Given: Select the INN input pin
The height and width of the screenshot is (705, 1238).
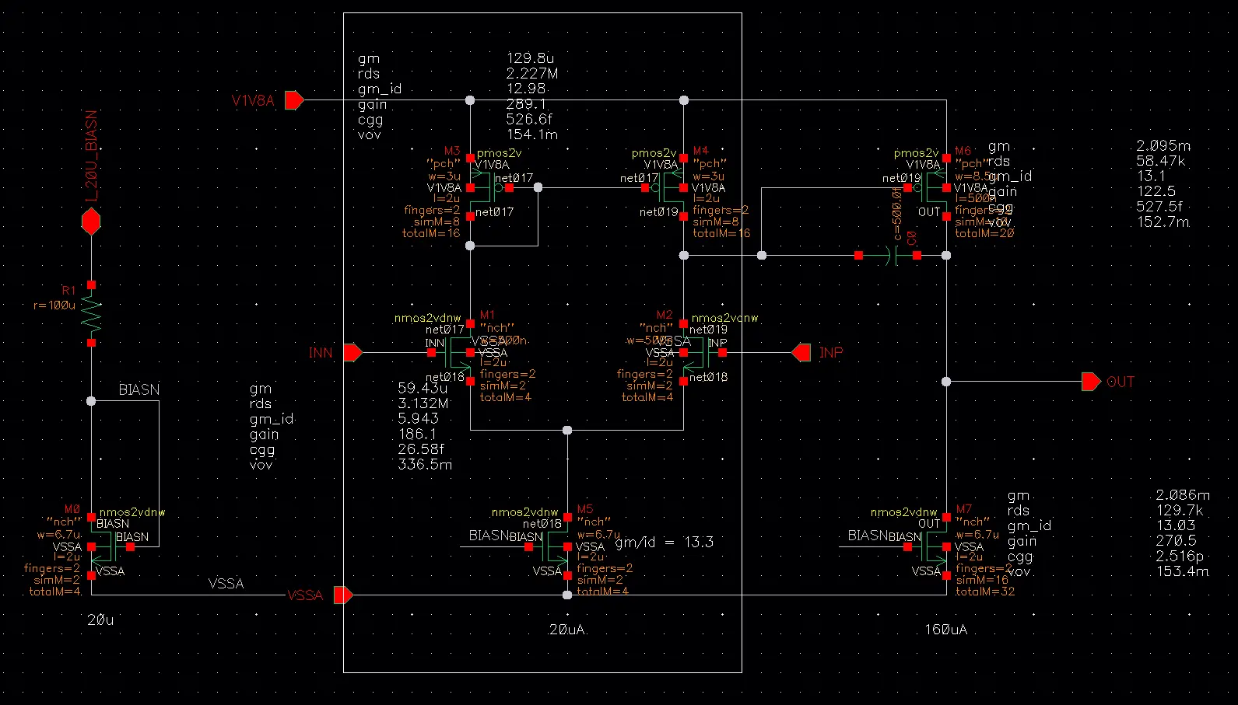Looking at the screenshot, I should [352, 353].
